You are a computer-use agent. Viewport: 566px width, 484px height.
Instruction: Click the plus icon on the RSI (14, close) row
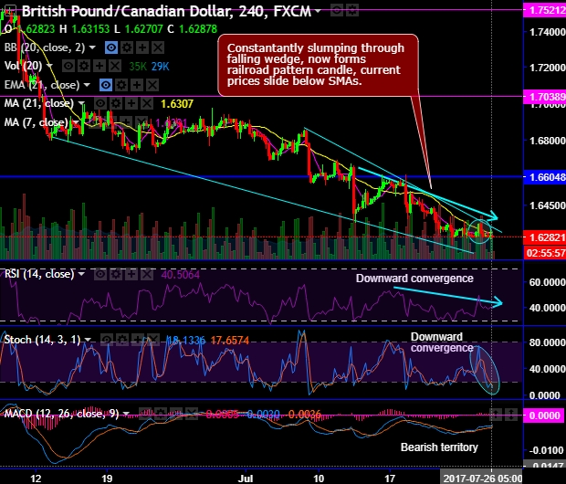click(x=131, y=275)
